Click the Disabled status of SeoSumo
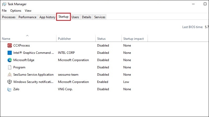This screenshot has width=209, height=117. 103,75
